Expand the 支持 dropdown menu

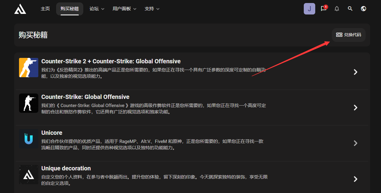tap(152, 9)
